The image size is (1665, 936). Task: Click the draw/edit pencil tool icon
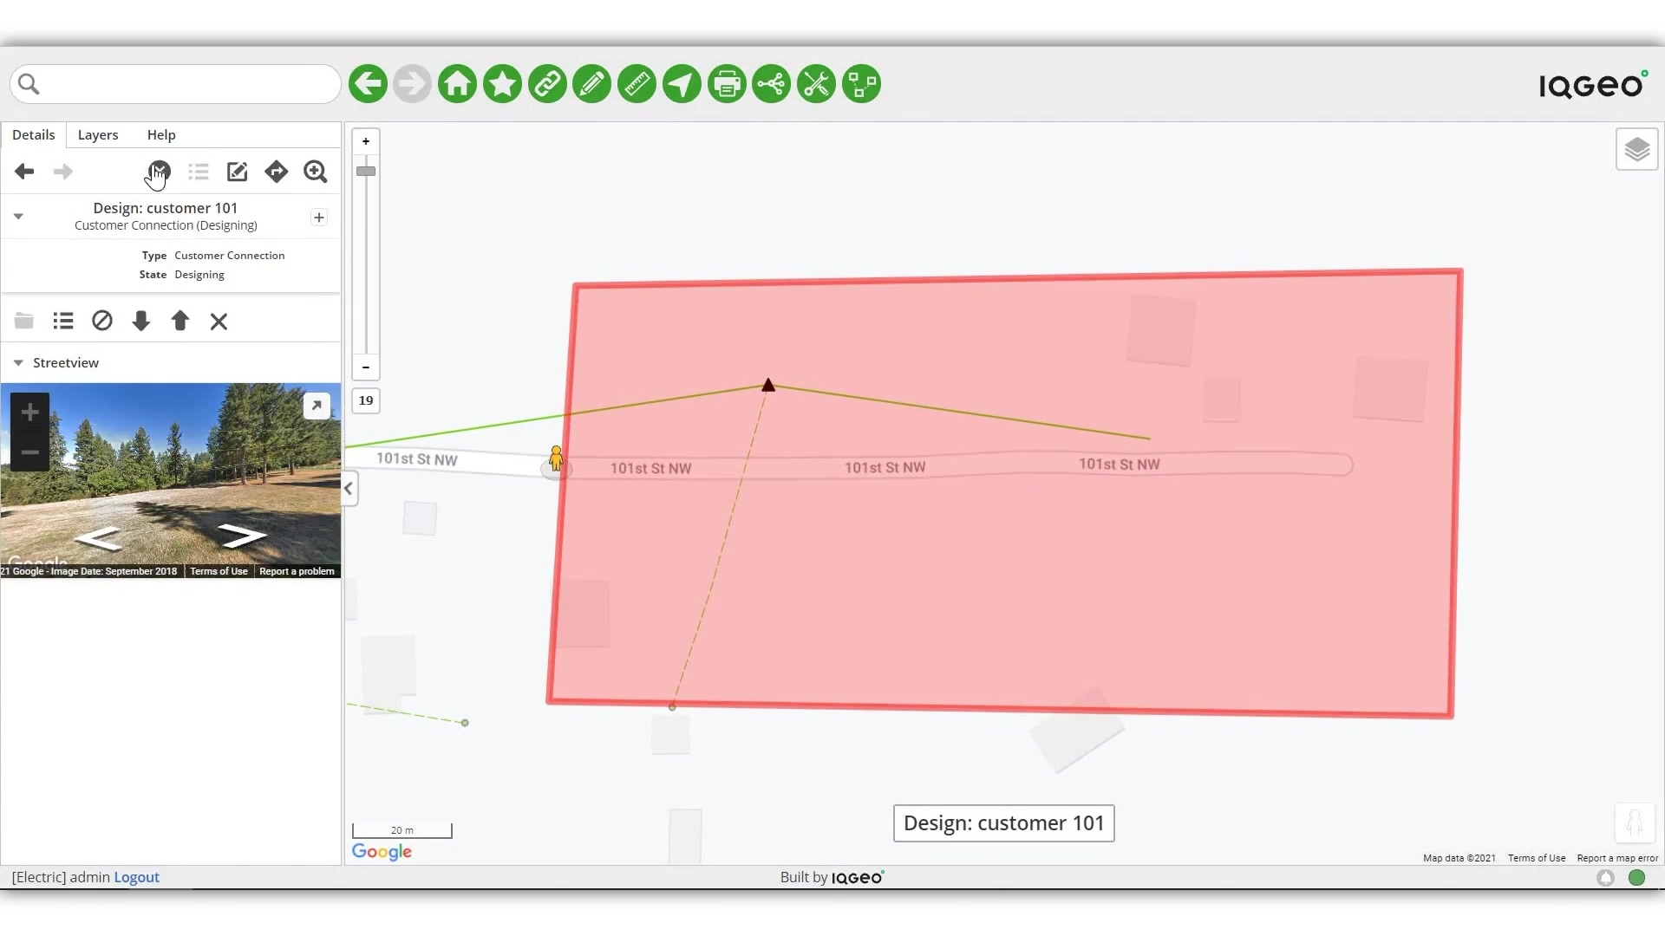click(x=592, y=83)
